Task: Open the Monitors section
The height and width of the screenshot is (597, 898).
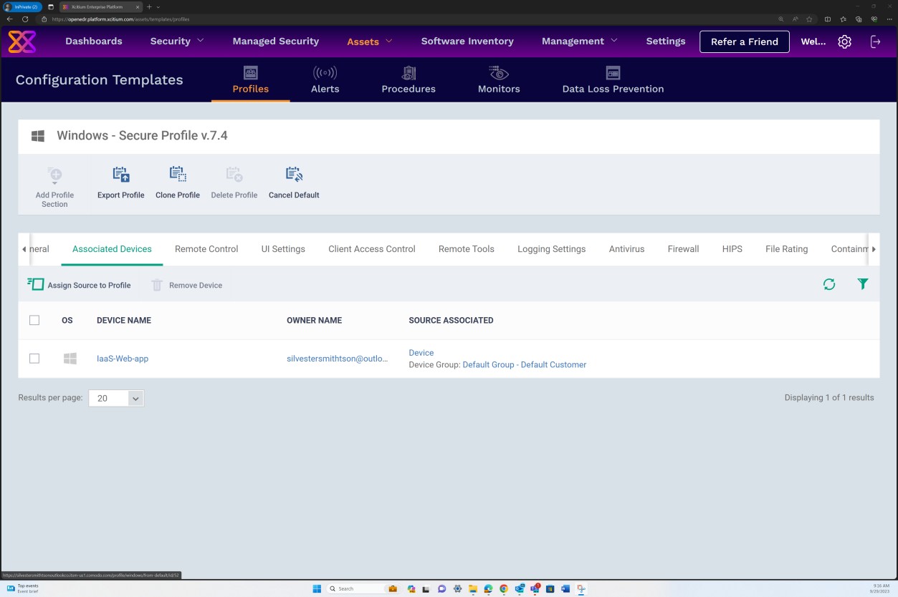Action: point(498,80)
